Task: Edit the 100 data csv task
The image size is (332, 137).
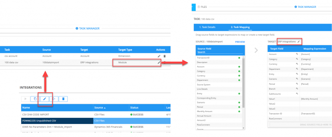Action: point(159,62)
